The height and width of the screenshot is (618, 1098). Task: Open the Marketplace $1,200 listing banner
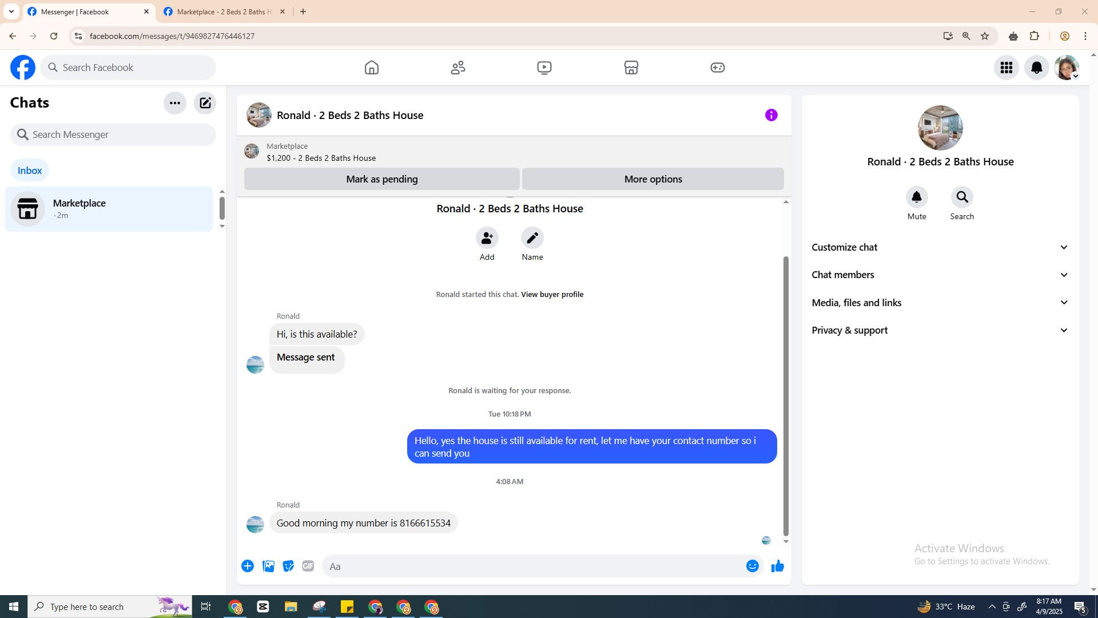click(x=514, y=152)
